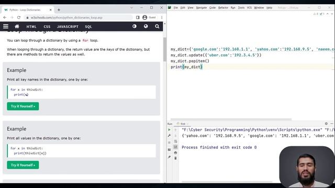Viewport: 335px width, 188px height.
Task: Clear Run console with trash icon
Action: click(x=175, y=158)
